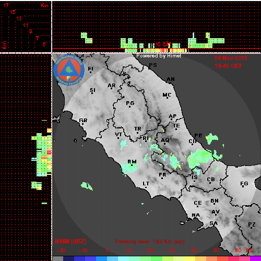Click the radar echo over the sea west of LT
Screen dimensions: 261x261
click(87, 186)
